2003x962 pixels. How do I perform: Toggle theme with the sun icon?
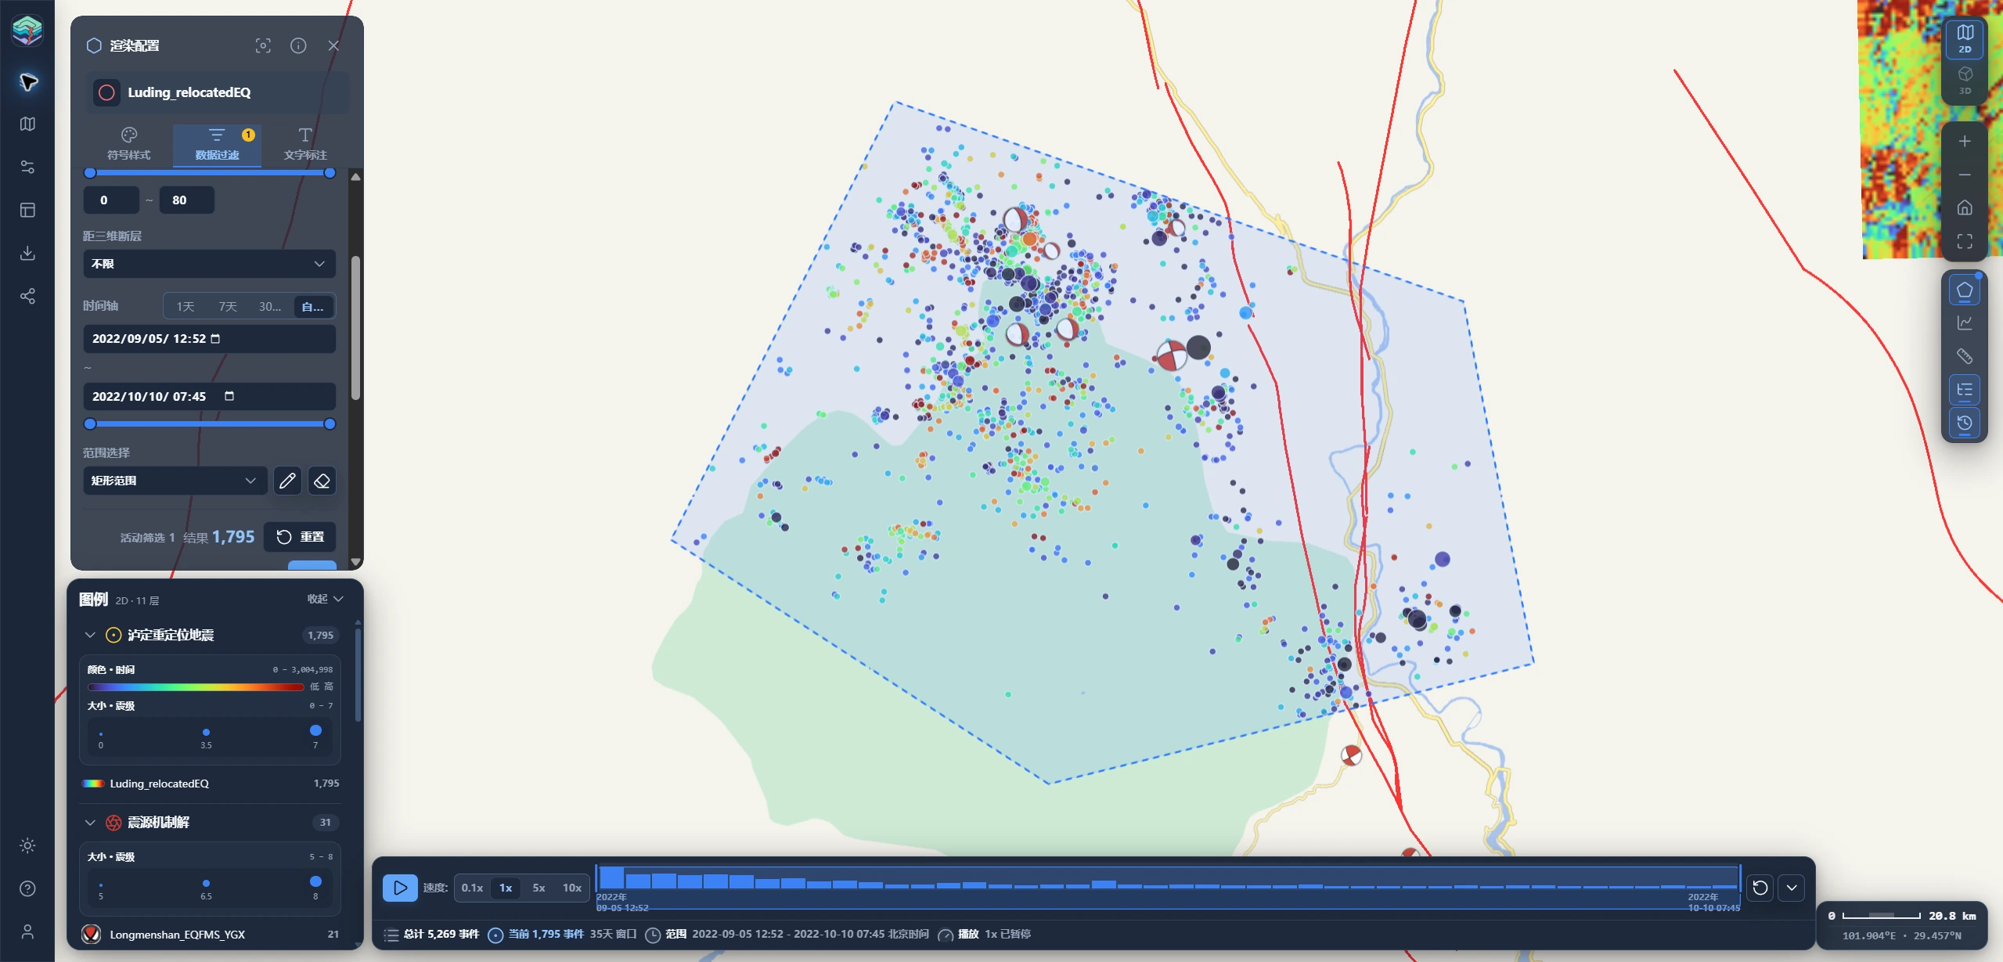[27, 845]
